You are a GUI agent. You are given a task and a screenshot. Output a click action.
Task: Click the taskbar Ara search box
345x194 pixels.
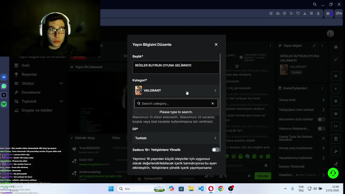pyautogui.click(x=142, y=189)
